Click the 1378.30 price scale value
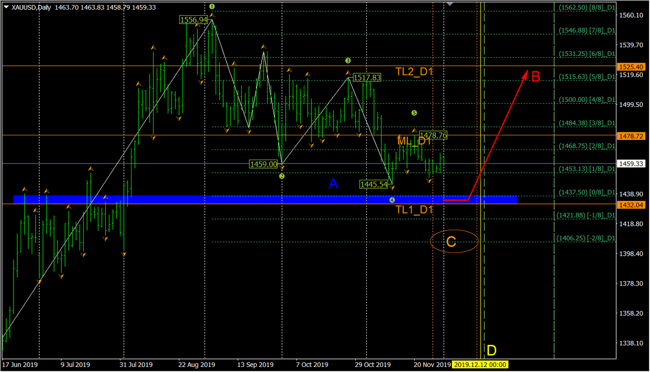 click(632, 283)
